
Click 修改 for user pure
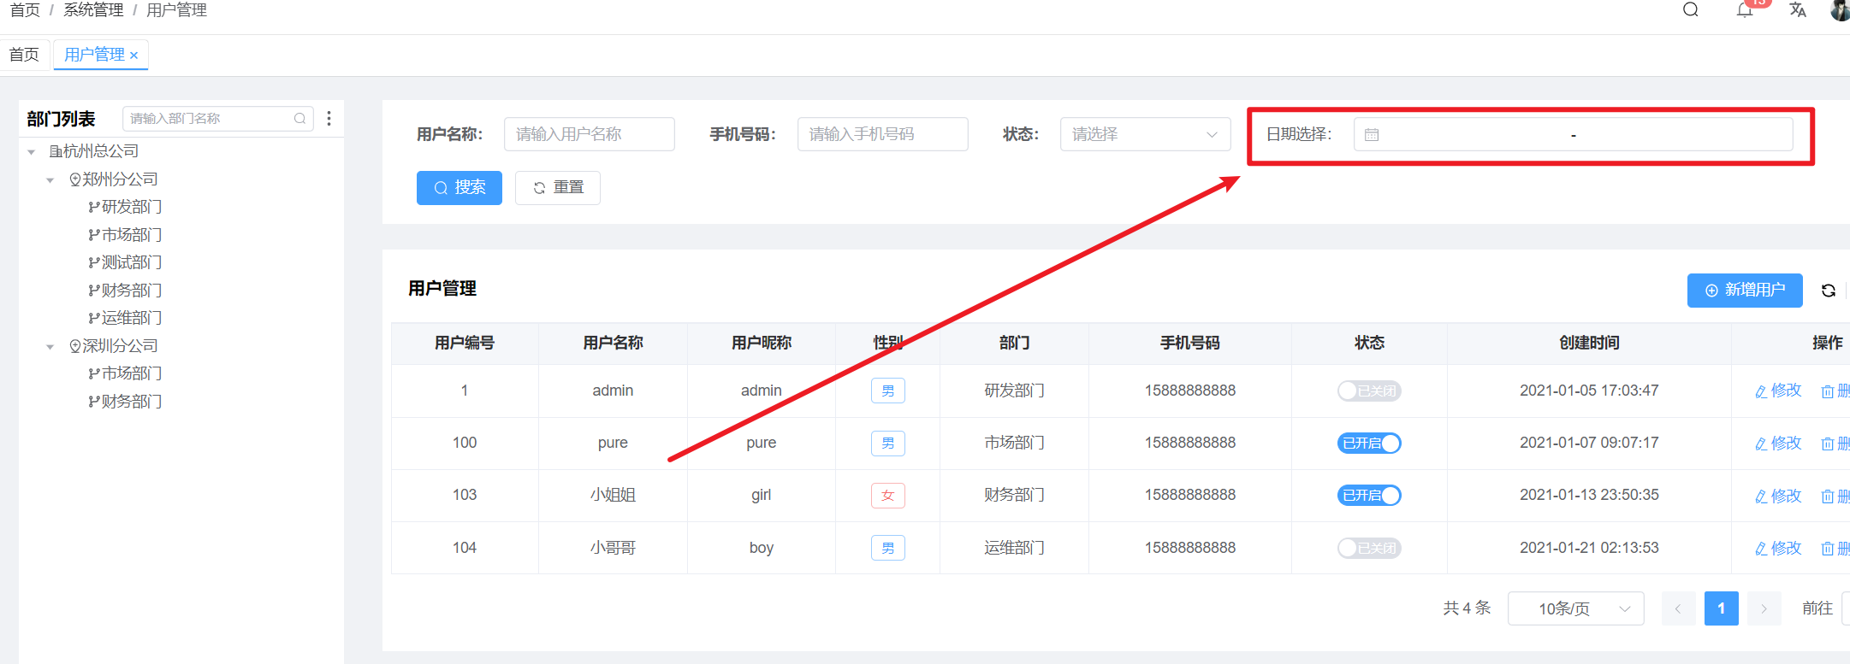pyautogui.click(x=1778, y=444)
